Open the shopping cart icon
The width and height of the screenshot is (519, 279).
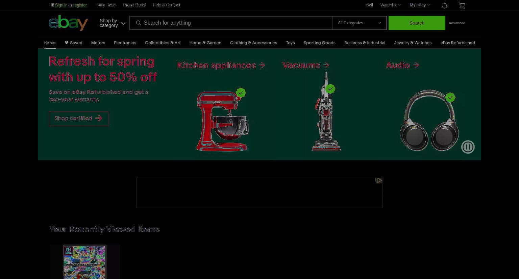(x=462, y=5)
